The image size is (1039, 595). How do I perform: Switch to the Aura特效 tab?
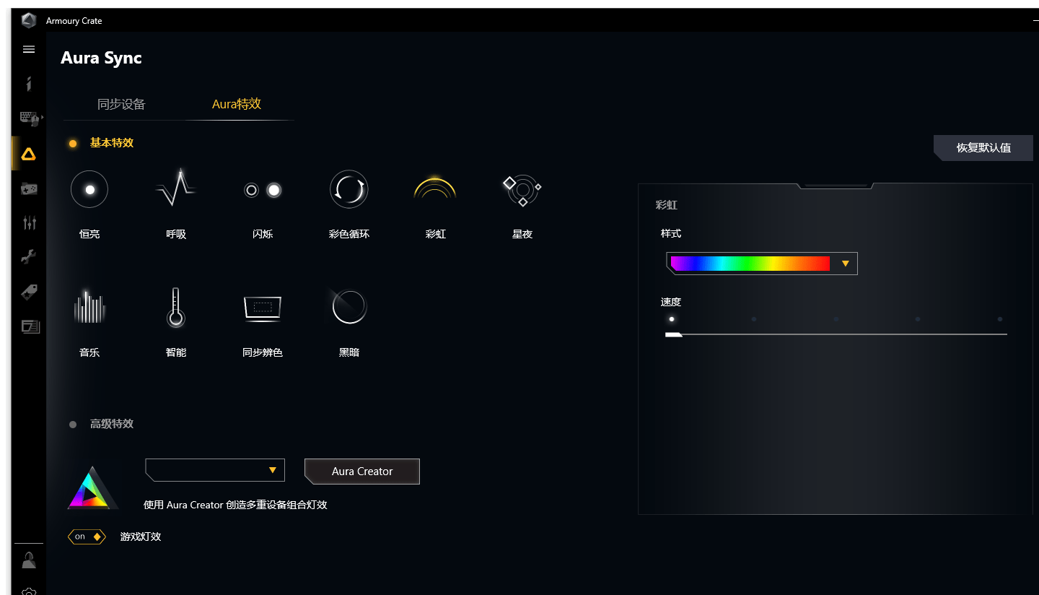coord(237,104)
